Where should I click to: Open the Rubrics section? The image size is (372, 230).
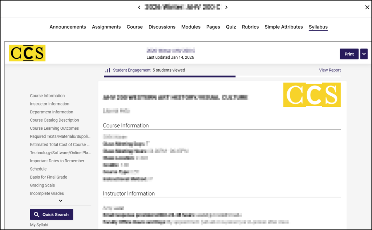click(250, 27)
